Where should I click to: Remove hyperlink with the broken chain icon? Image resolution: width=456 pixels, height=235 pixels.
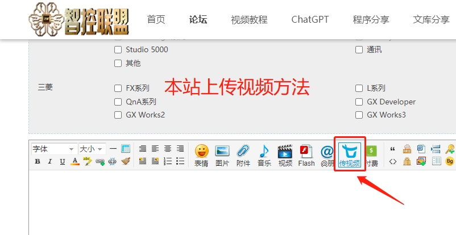coord(113,162)
